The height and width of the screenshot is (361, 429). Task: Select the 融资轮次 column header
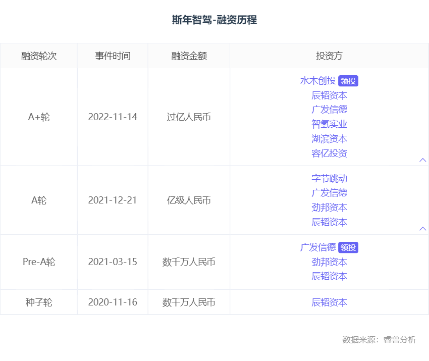[x=39, y=56]
